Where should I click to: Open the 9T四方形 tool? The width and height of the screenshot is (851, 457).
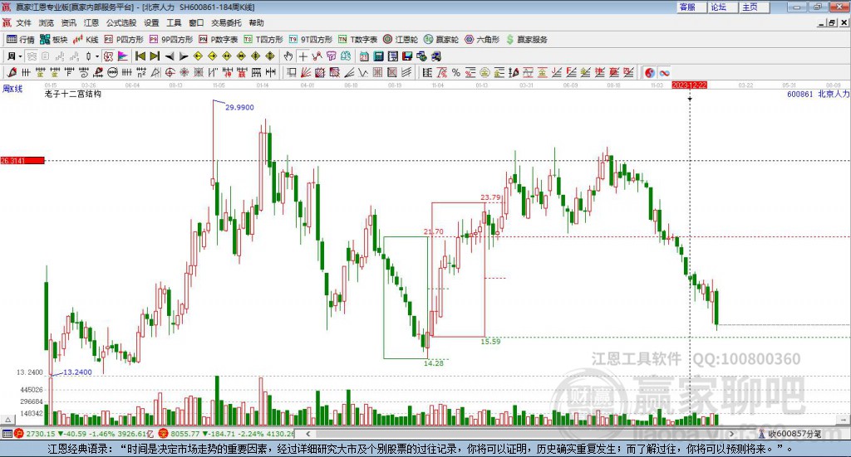(311, 40)
